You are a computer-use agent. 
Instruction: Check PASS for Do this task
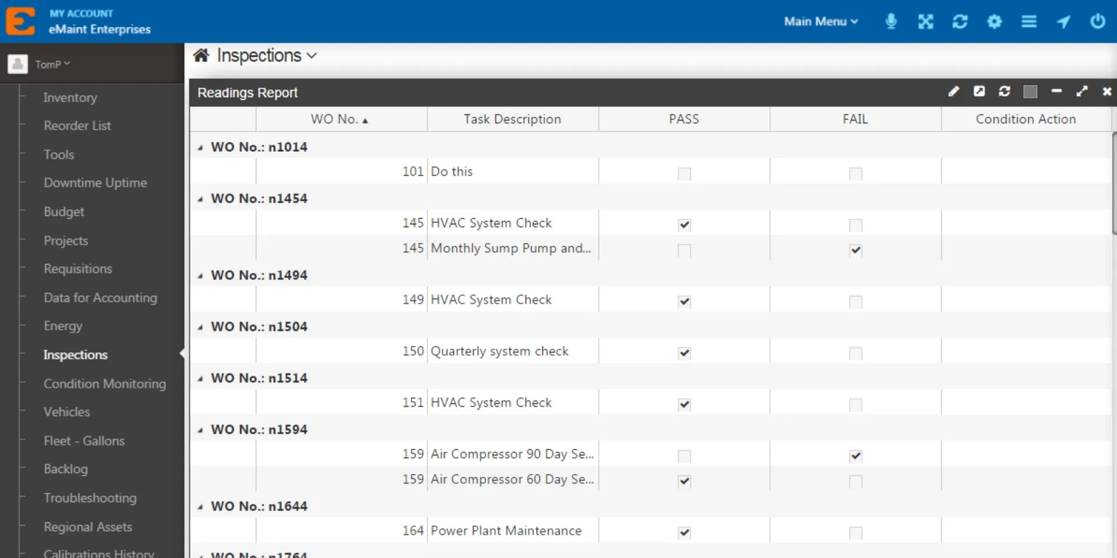click(x=684, y=174)
